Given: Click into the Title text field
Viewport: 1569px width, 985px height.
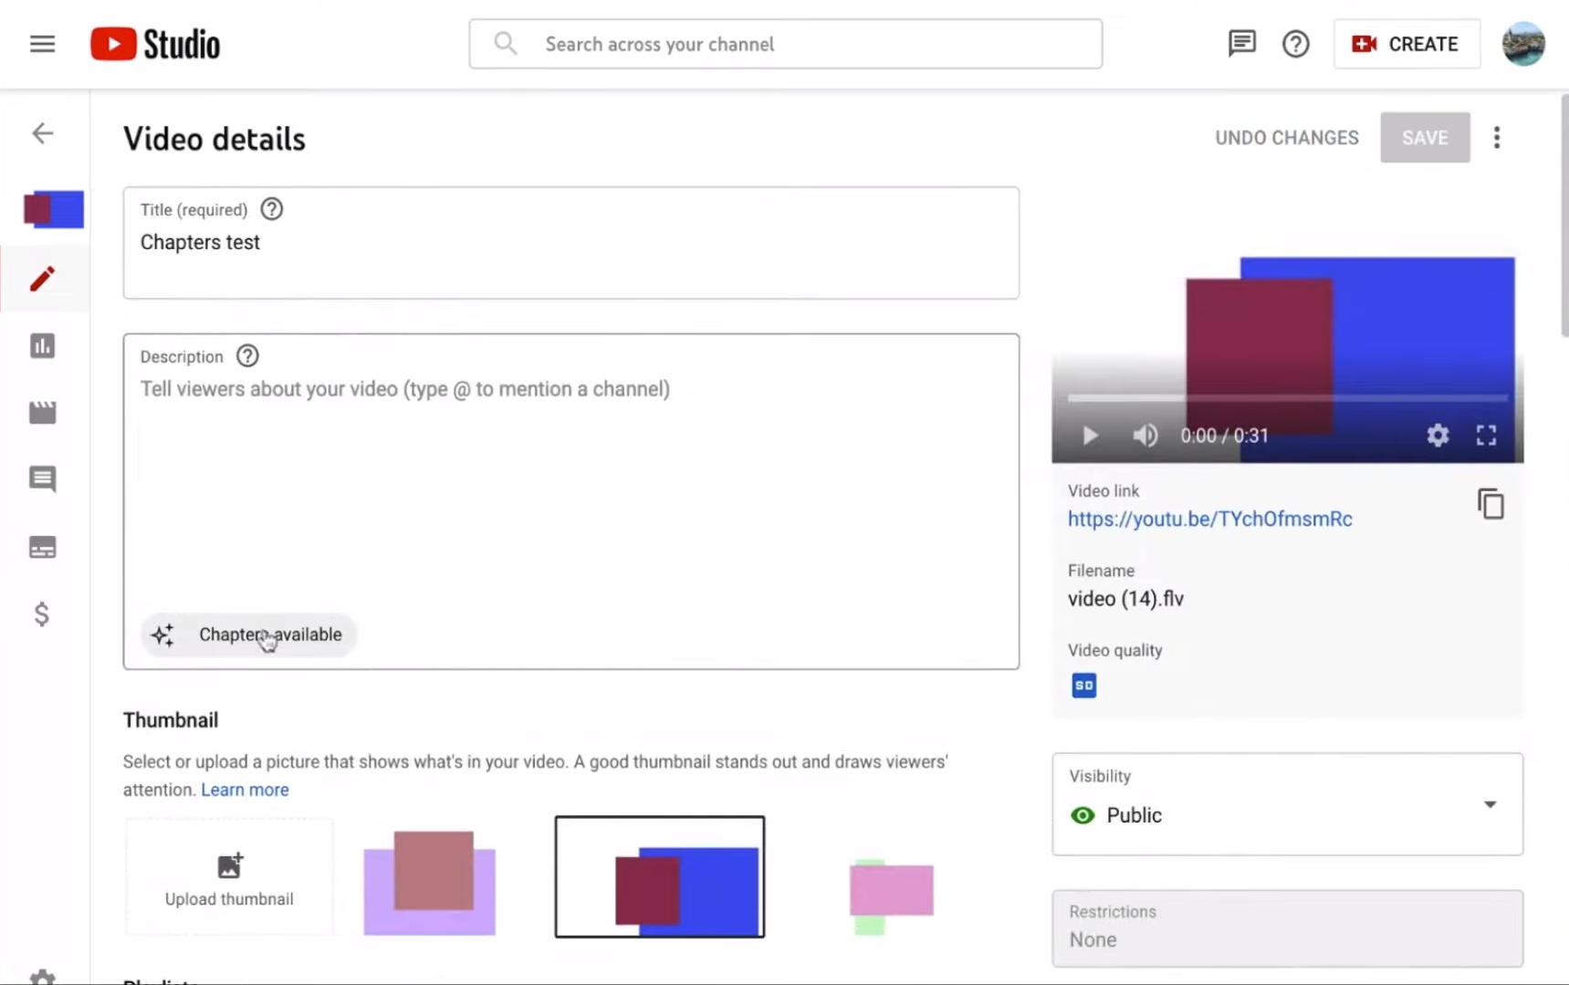Looking at the screenshot, I should (571, 243).
